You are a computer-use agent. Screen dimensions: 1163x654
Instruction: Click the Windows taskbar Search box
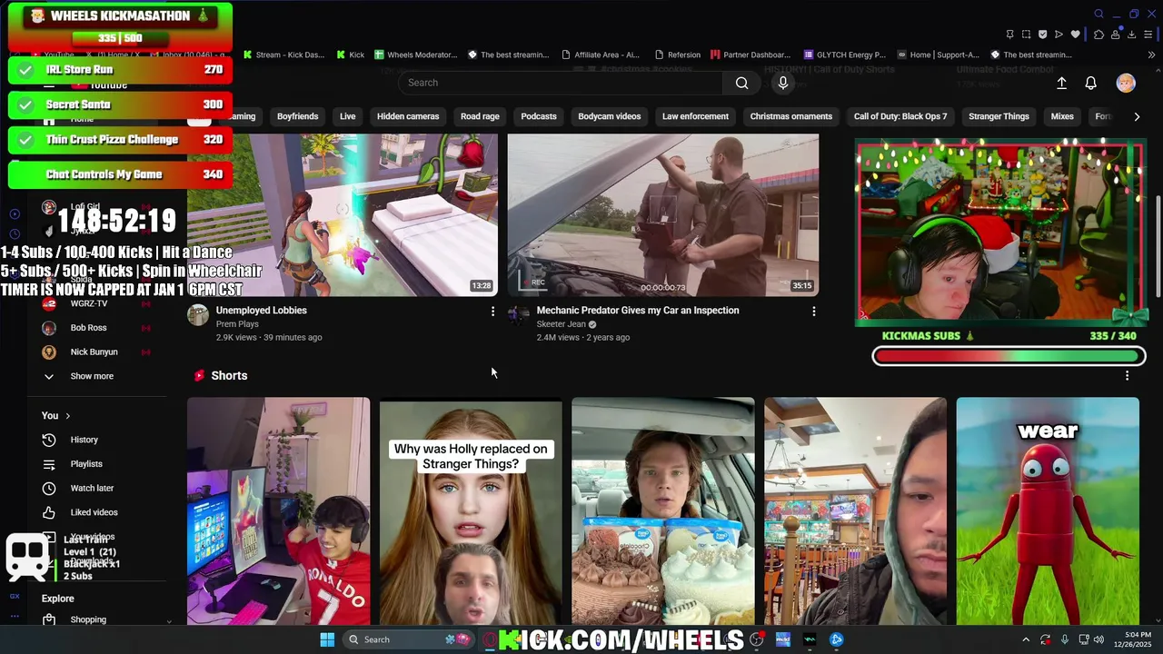pyautogui.click(x=409, y=639)
